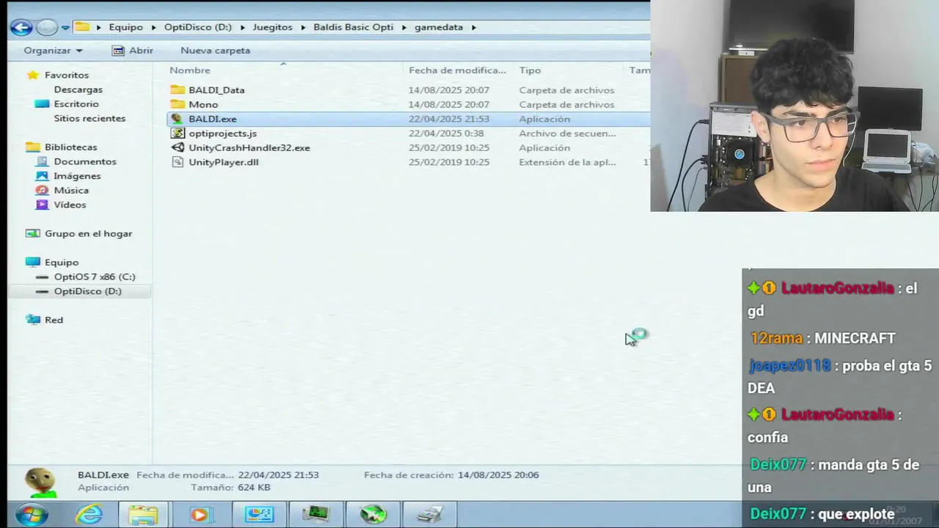Launch Windows Media Player from taskbar
Image resolution: width=939 pixels, height=528 pixels.
pos(200,515)
